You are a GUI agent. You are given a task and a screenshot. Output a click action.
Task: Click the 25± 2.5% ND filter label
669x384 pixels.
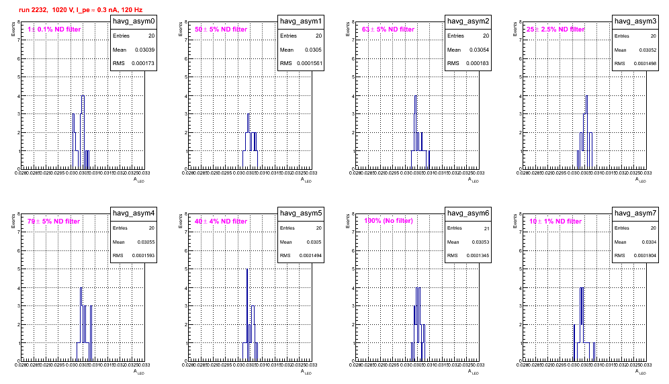(x=555, y=29)
